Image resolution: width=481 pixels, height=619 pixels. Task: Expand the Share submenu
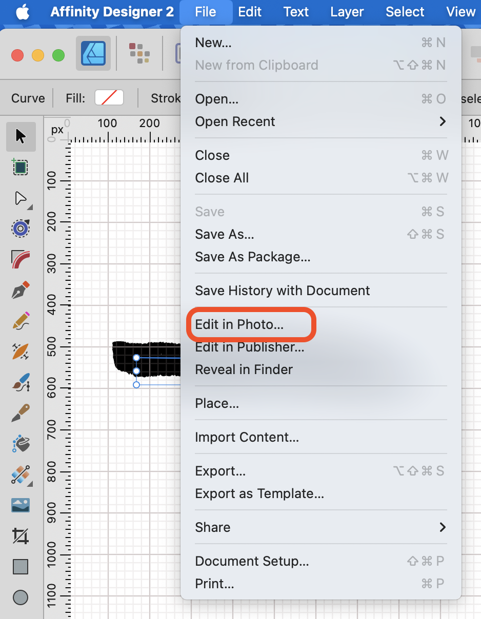click(321, 527)
